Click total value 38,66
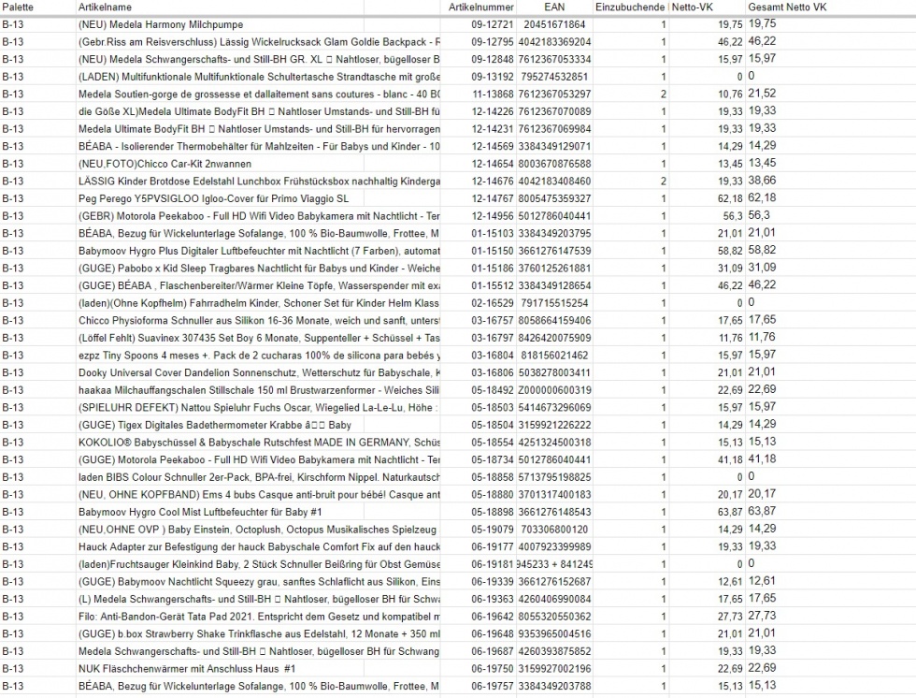The image size is (916, 698). click(x=763, y=181)
